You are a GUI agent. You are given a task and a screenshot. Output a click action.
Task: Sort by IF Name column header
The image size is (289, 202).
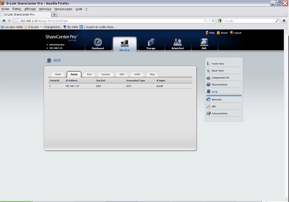(x=161, y=81)
